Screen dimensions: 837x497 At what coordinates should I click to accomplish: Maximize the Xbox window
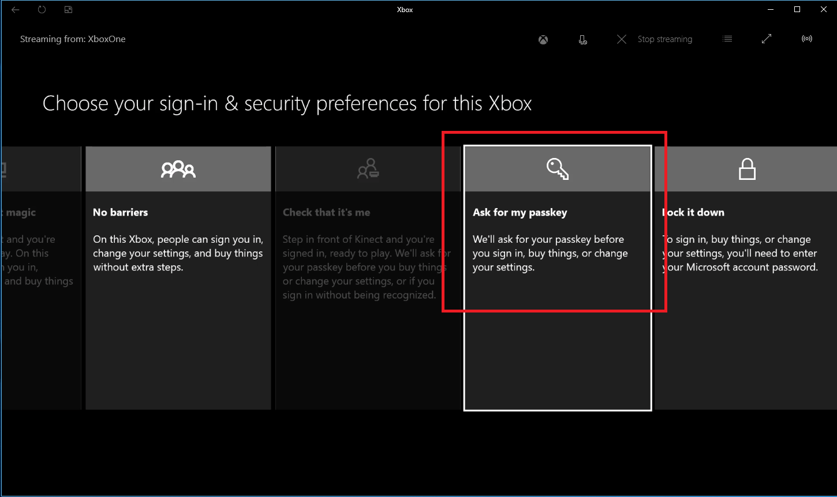pyautogui.click(x=797, y=9)
